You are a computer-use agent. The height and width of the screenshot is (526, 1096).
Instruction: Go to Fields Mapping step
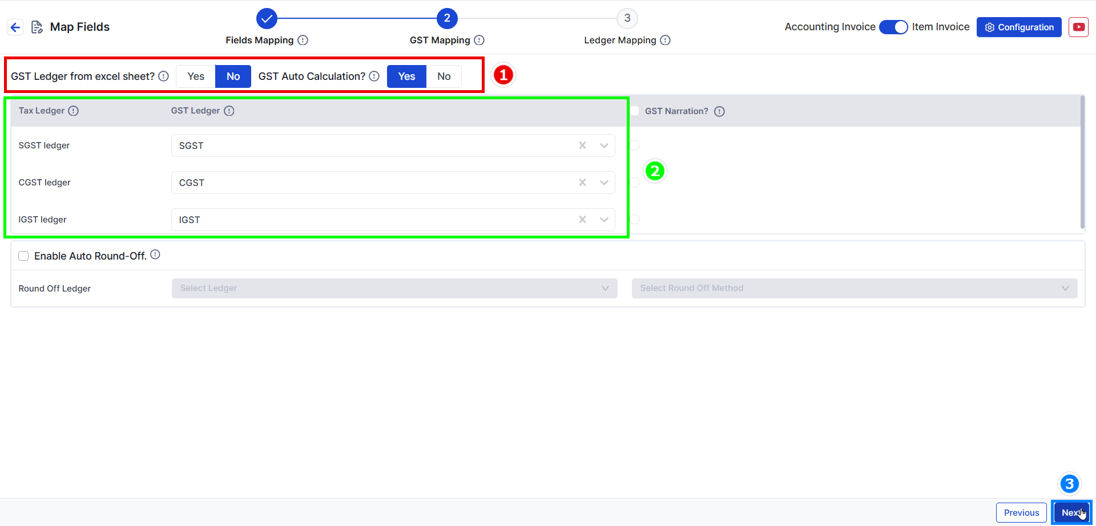pyautogui.click(x=267, y=18)
